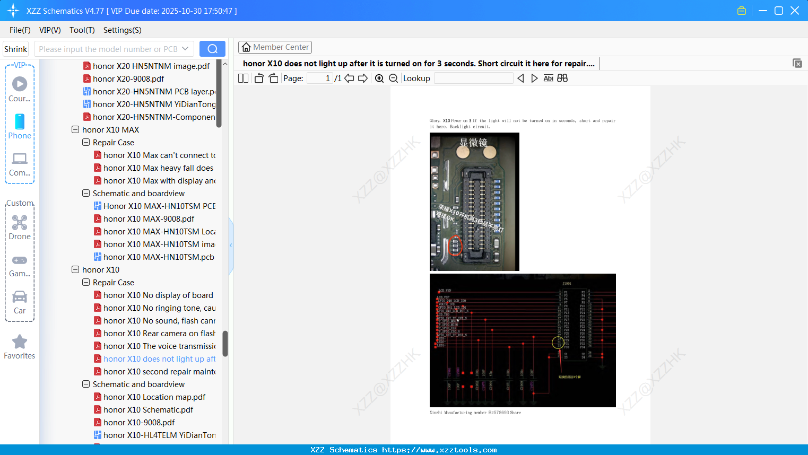The image size is (808, 455).
Task: Open the model number dropdown arrow
Action: [185, 49]
